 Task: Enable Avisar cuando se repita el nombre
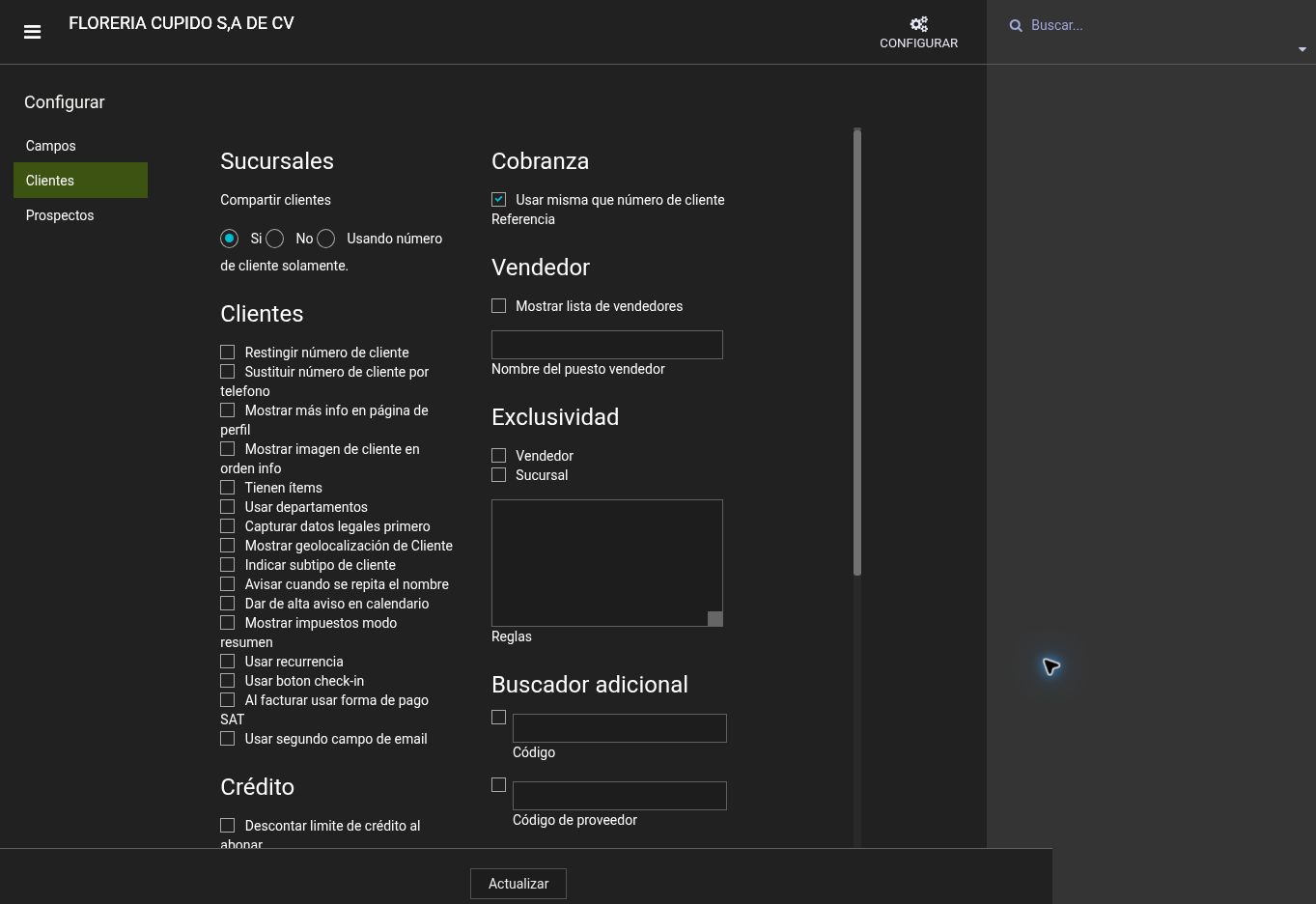[x=228, y=584]
